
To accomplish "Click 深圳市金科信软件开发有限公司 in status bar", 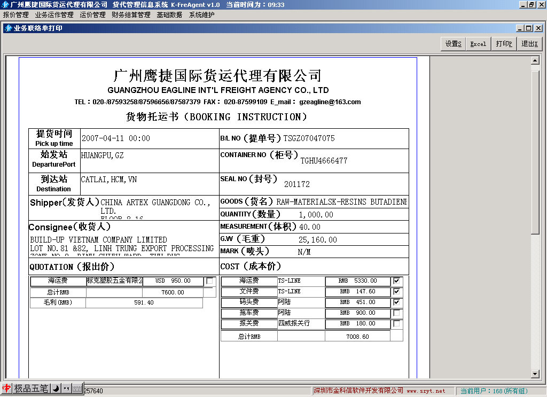I will (358, 391).
